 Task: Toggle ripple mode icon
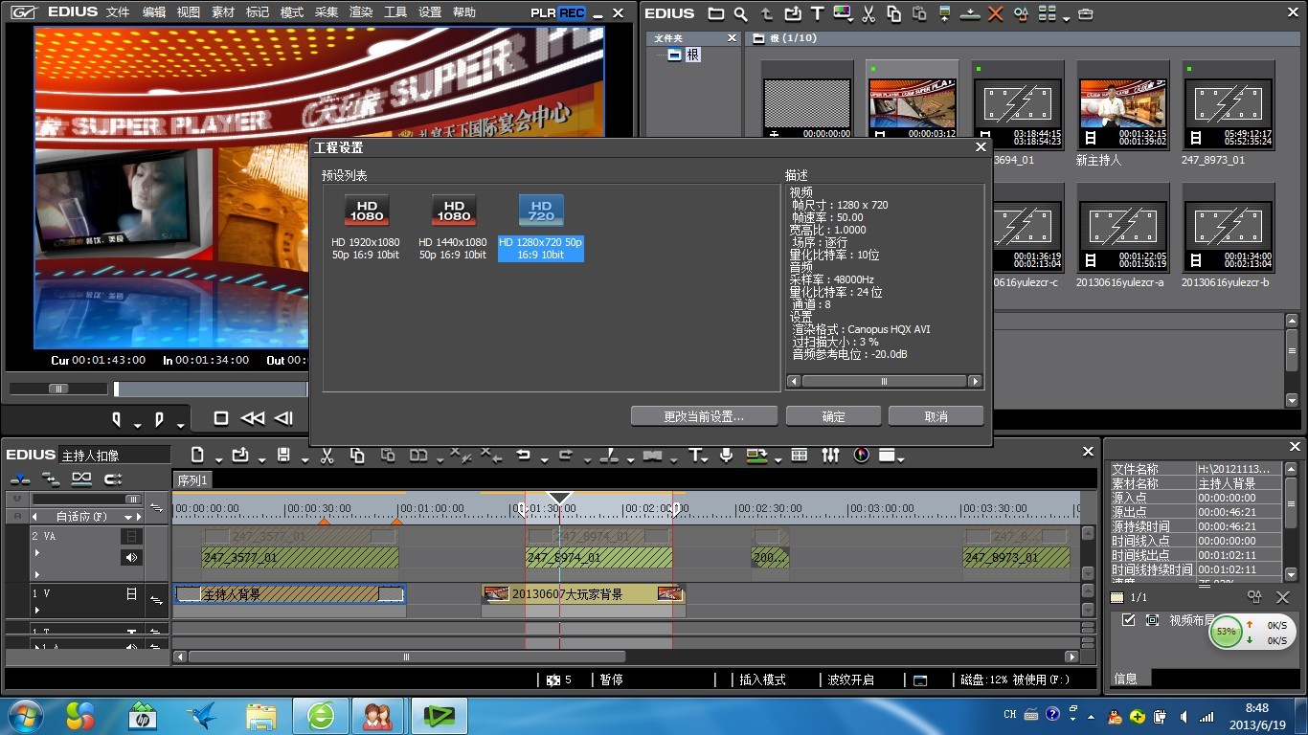click(x=51, y=479)
